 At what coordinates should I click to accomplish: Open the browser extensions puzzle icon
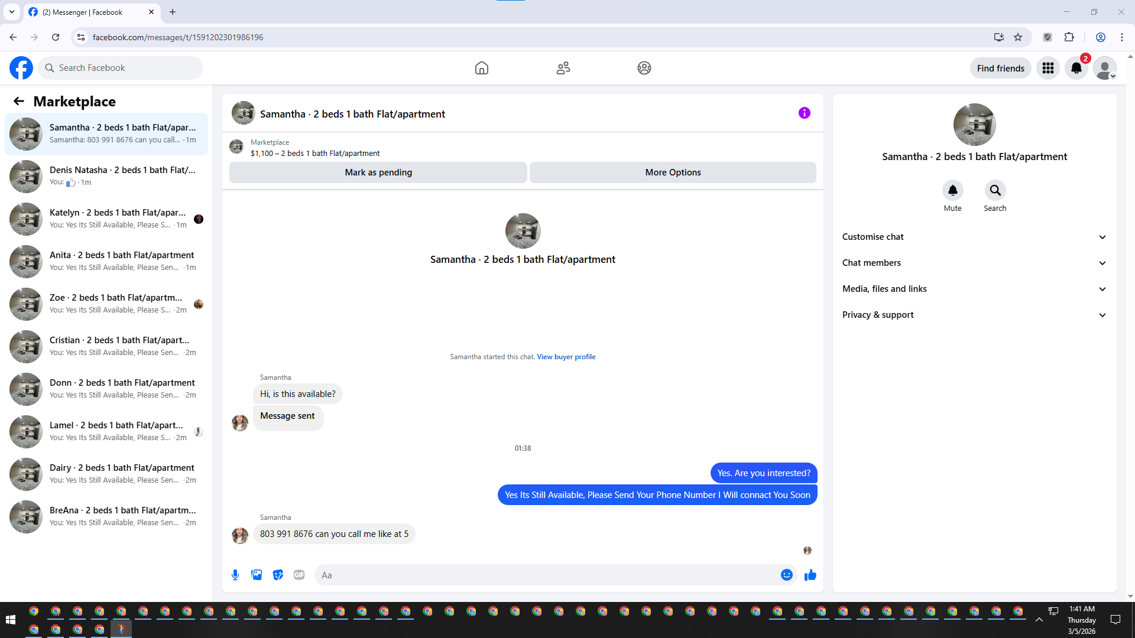tap(1069, 37)
